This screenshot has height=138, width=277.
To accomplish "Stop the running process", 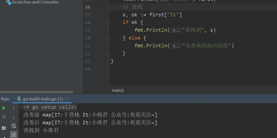I will pos(4,117).
